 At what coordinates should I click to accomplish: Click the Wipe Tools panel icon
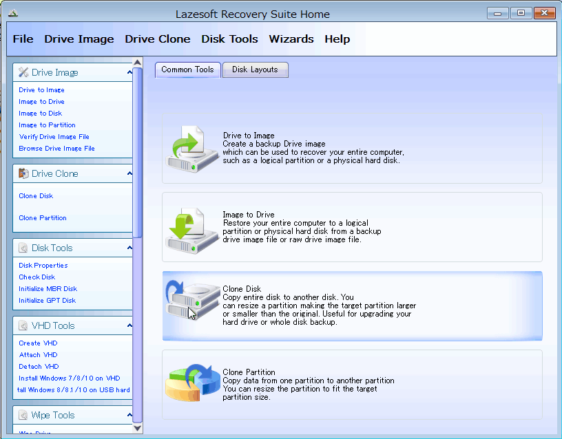click(x=23, y=415)
